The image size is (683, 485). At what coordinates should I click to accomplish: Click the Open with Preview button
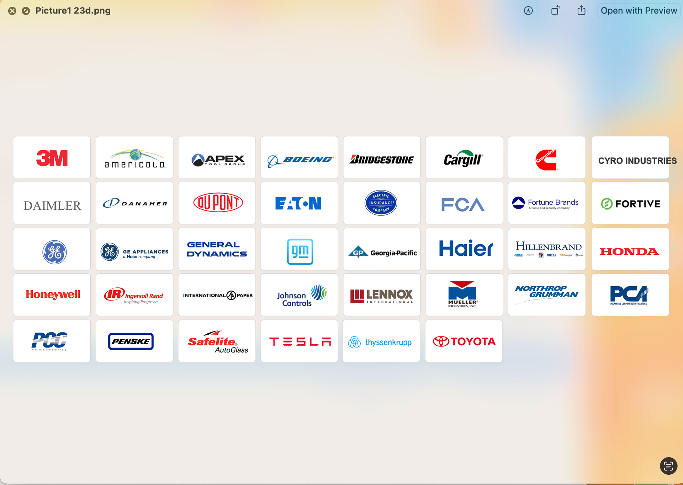pos(639,11)
